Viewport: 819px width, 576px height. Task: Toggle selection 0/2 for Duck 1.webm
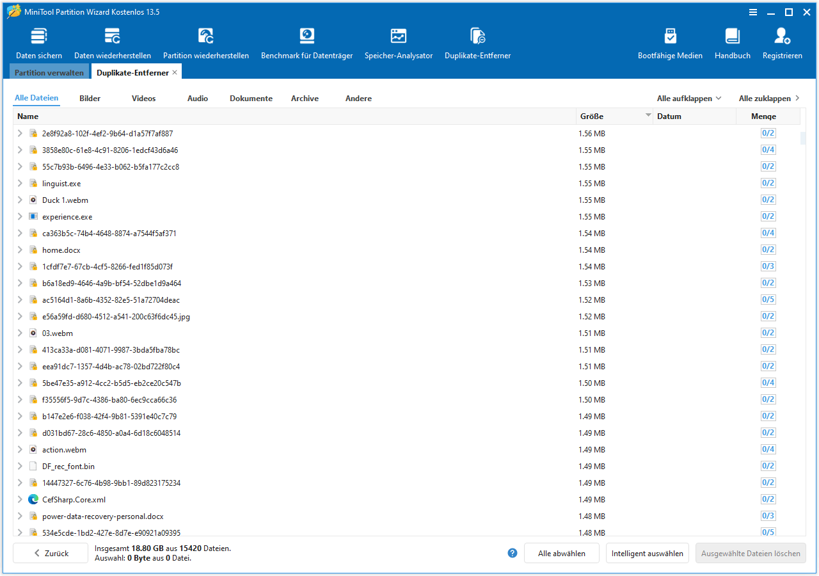coord(768,200)
